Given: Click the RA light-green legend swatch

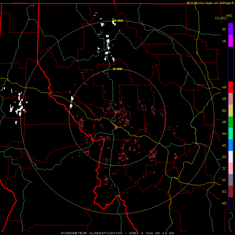Looking at the screenshot, I should (x=231, y=134).
